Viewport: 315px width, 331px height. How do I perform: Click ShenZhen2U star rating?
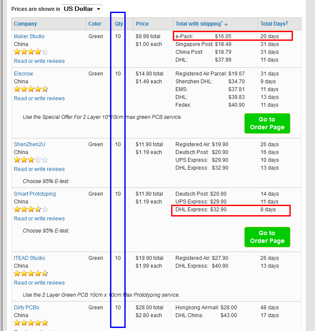pos(31,160)
